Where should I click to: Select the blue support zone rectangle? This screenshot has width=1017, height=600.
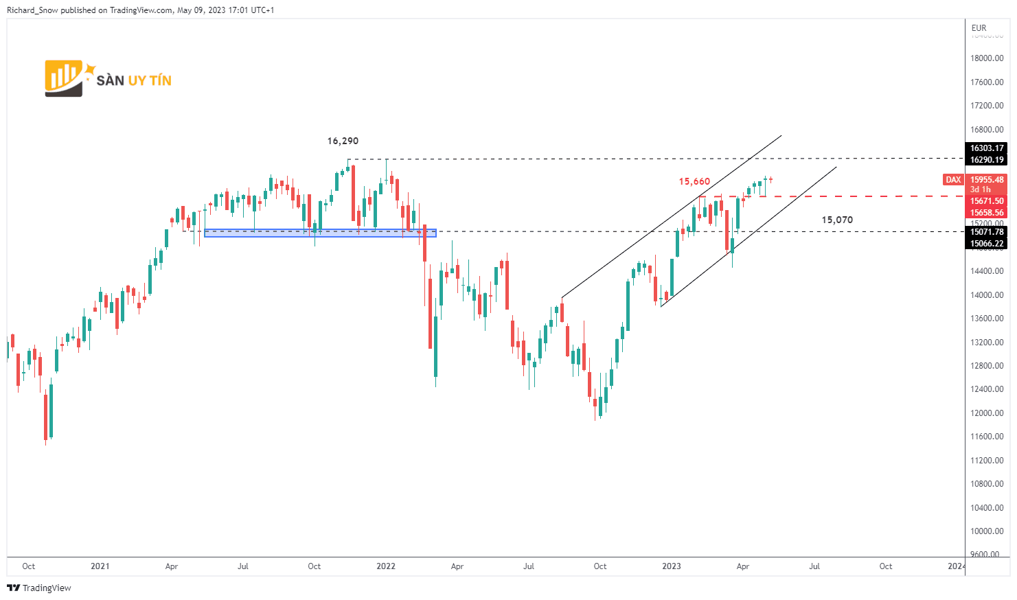click(320, 233)
